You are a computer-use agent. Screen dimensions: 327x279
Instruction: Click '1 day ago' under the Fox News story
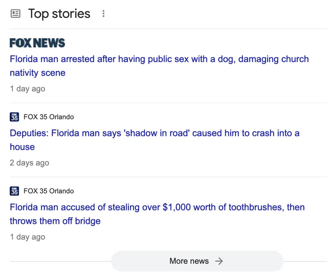[27, 89]
